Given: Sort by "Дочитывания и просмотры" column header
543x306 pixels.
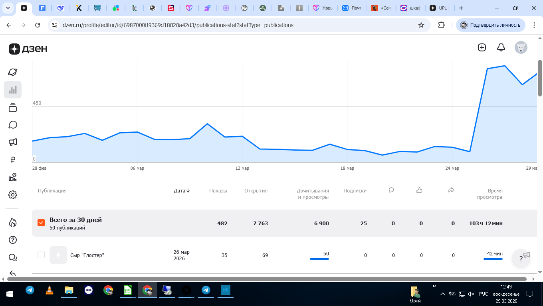Looking at the screenshot, I should [313, 194].
